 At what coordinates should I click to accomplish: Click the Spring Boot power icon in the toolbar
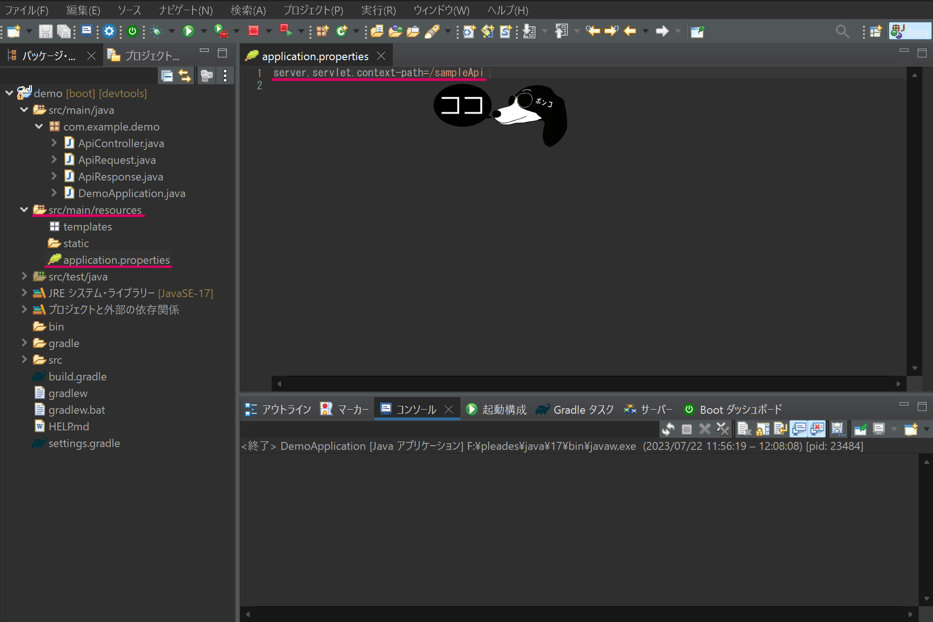tap(132, 31)
